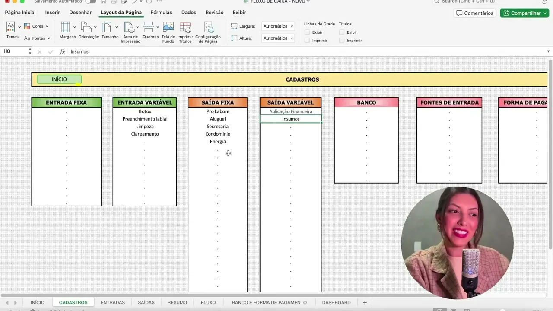Select the Condomínio cell
The width and height of the screenshot is (553, 311).
pyautogui.click(x=218, y=134)
